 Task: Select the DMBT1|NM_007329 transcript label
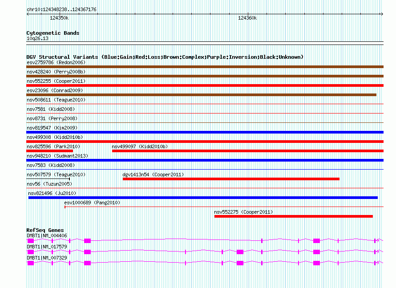[x=47, y=258]
